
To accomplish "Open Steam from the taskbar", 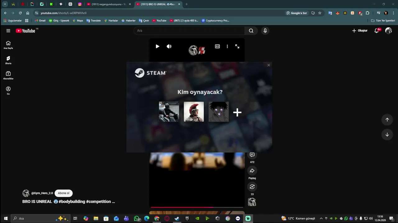I will click(x=177, y=218).
